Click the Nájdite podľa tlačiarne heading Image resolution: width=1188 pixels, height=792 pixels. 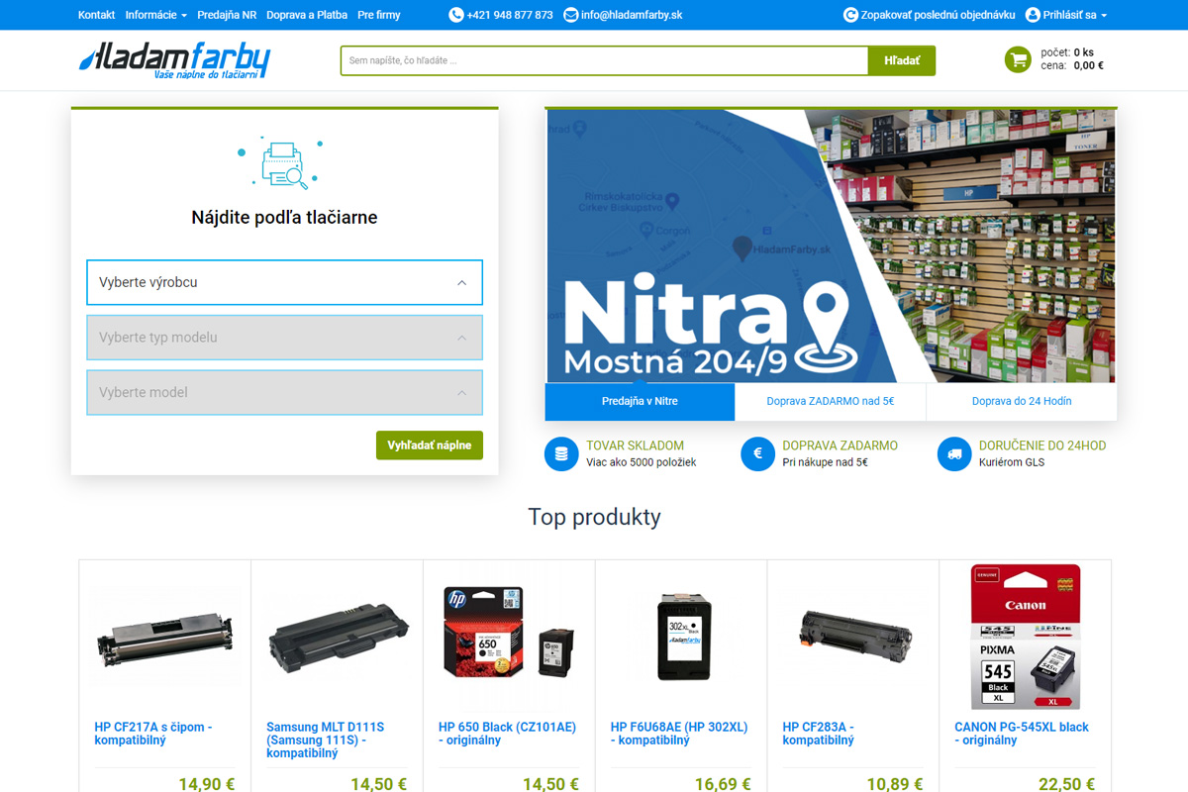point(284,217)
